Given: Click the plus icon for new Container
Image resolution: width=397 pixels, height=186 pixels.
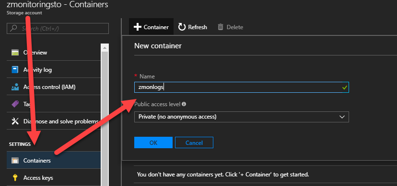Looking at the screenshot, I should [138, 27].
